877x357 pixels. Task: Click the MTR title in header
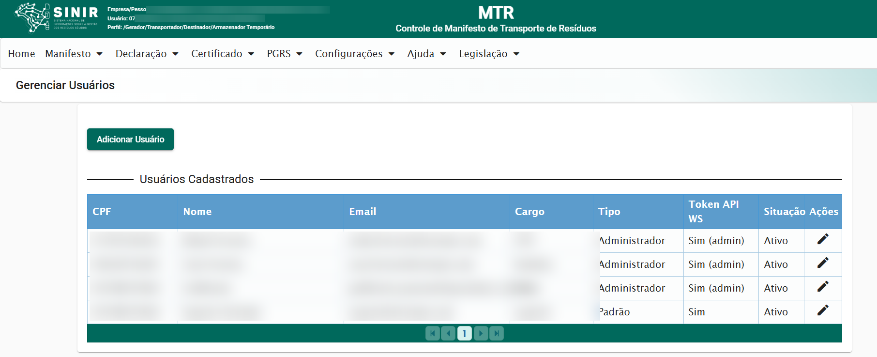point(496,13)
